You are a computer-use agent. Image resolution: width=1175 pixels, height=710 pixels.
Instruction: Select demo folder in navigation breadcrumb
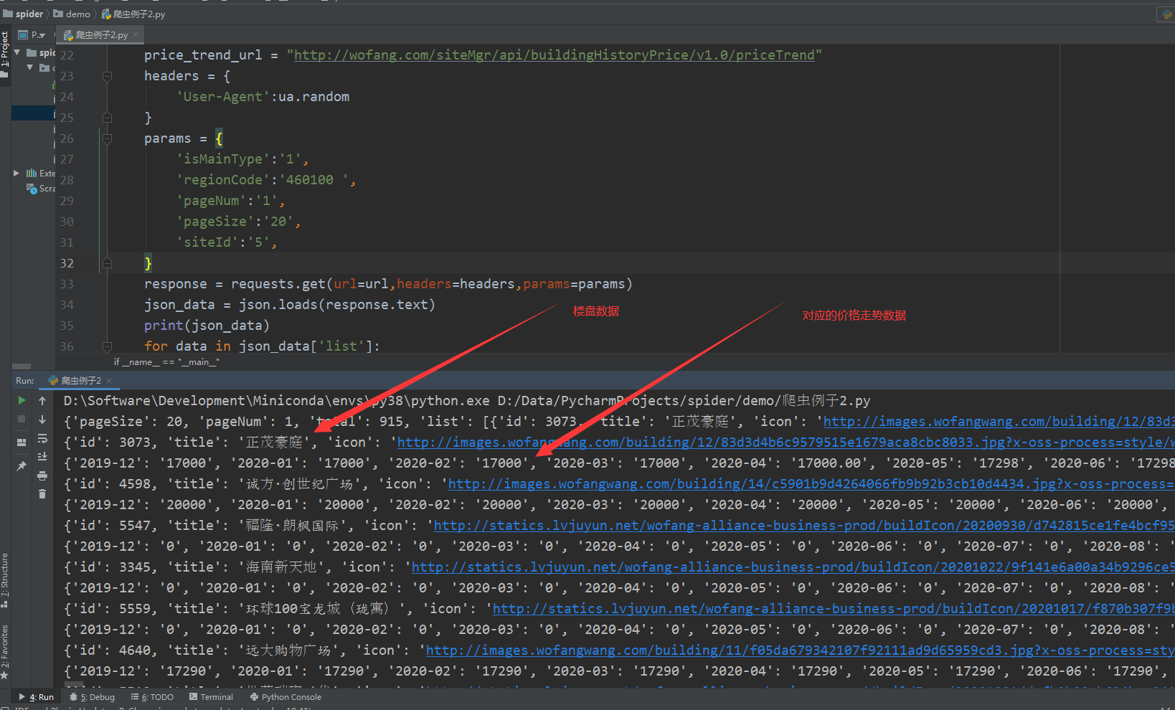tap(72, 14)
